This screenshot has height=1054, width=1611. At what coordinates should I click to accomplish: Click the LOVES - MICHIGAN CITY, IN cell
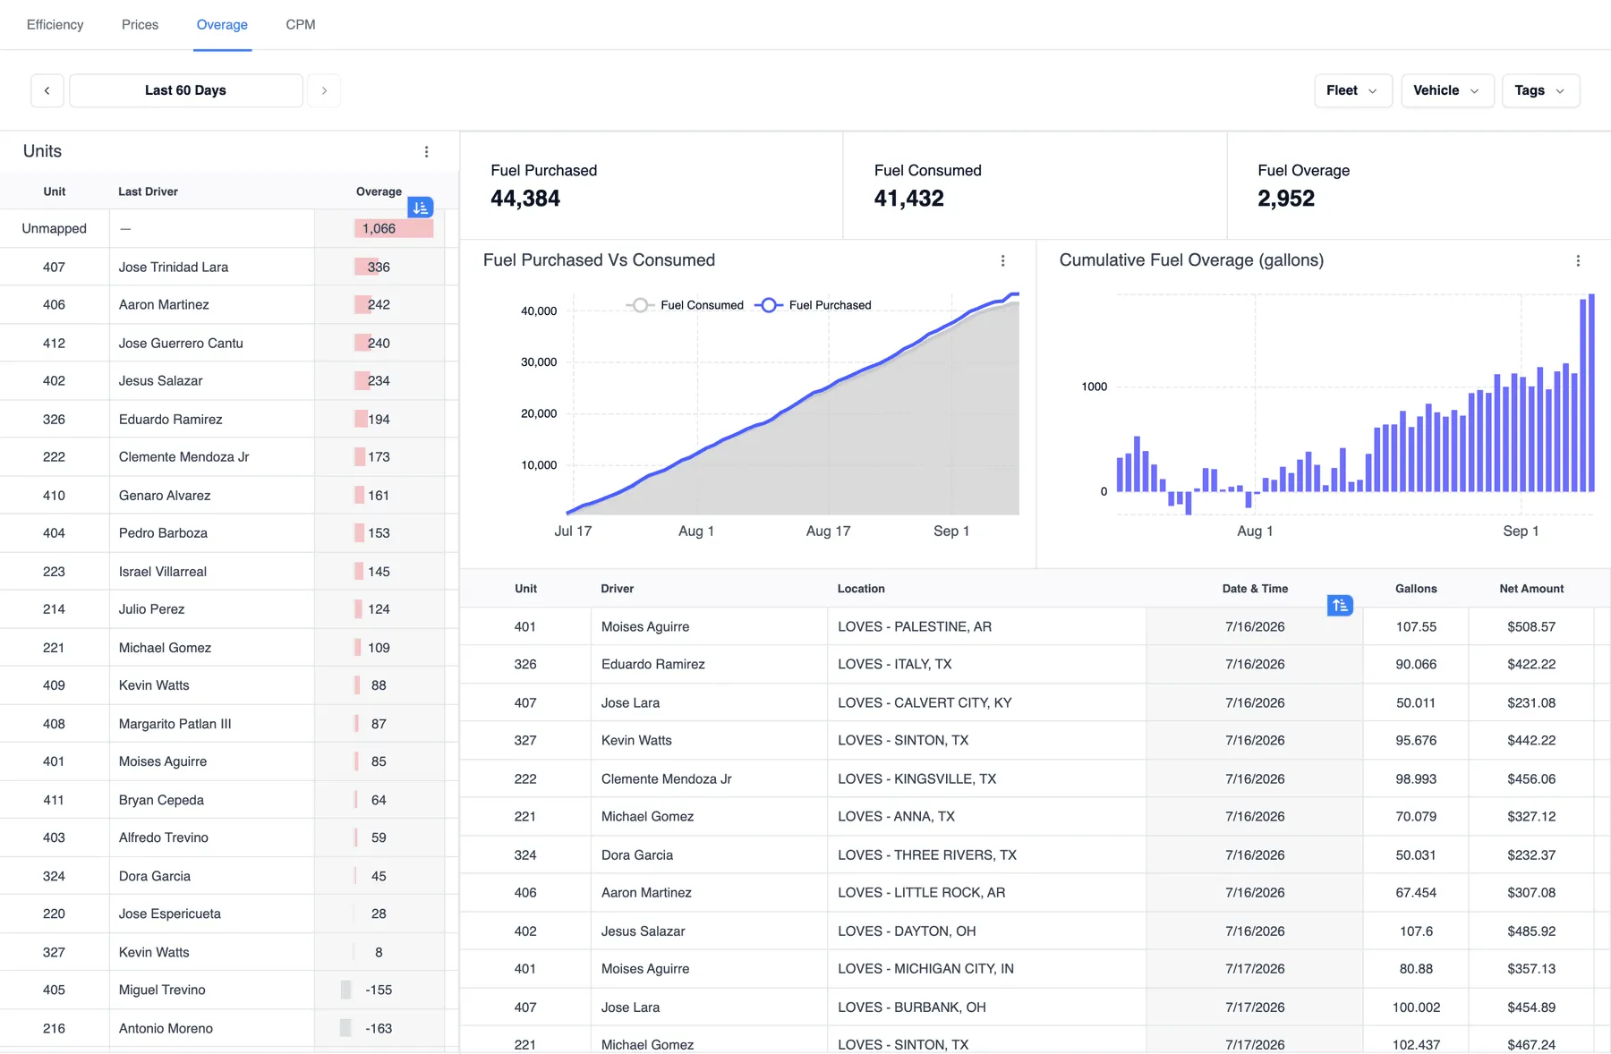tap(986, 968)
